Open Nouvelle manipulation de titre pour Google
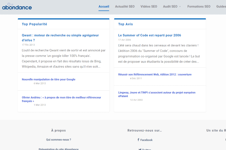 49,80
